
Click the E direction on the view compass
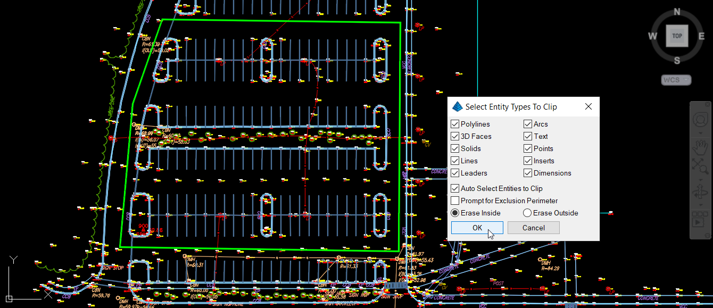[701, 36]
